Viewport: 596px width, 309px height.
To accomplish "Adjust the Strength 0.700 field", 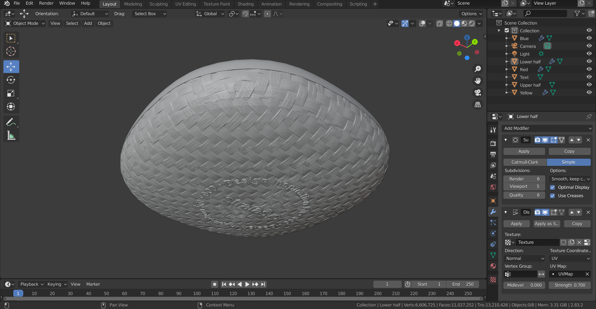I will click(570, 285).
